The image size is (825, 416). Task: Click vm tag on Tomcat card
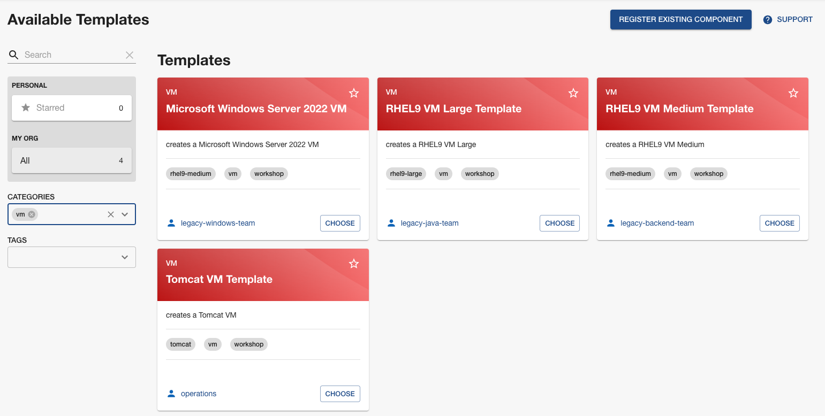[x=213, y=344]
